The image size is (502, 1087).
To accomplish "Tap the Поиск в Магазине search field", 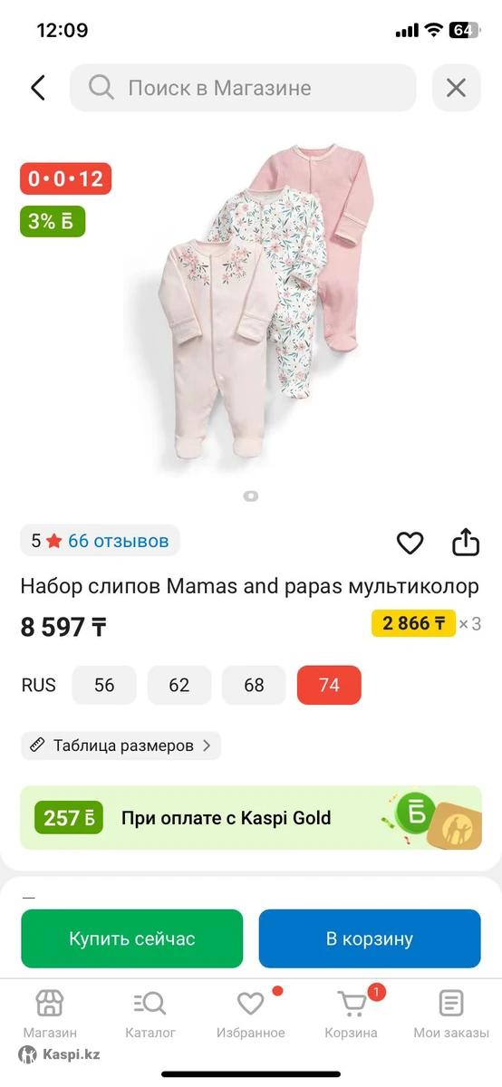I will [x=243, y=88].
